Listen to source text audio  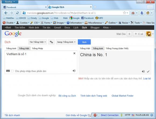(74, 71)
